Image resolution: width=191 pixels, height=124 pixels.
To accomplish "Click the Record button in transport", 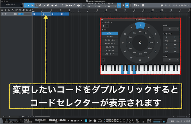I will click(95, 121).
